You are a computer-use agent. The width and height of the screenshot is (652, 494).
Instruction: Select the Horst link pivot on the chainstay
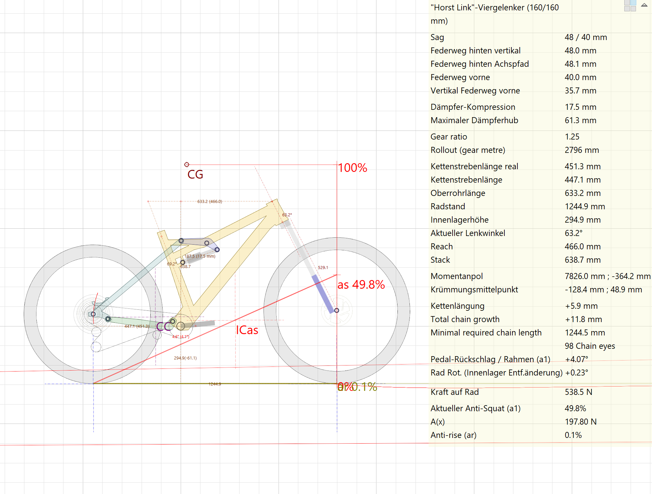[108, 319]
